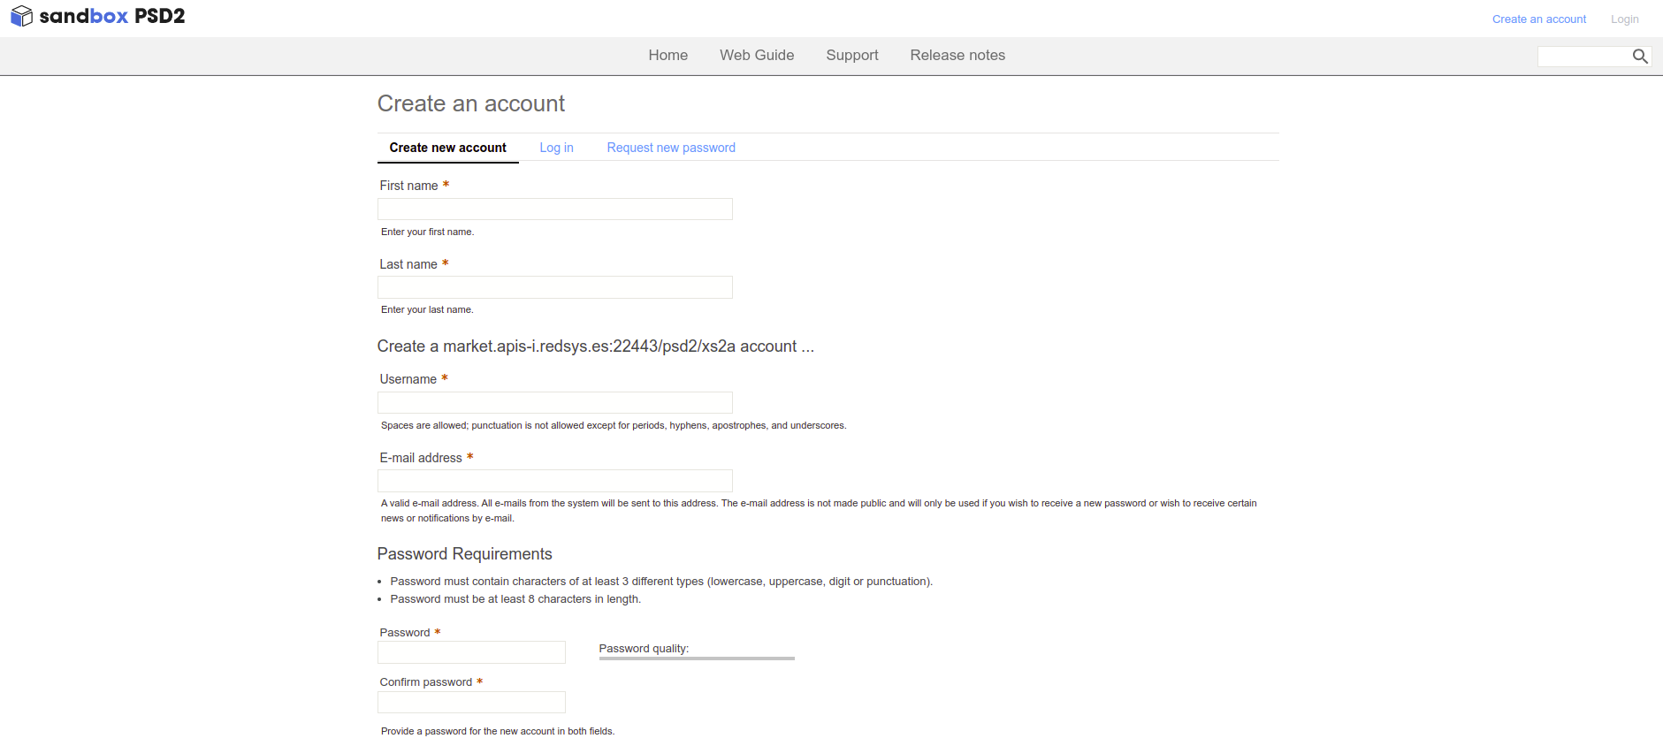Click the Password quality indicator bar

click(697, 658)
